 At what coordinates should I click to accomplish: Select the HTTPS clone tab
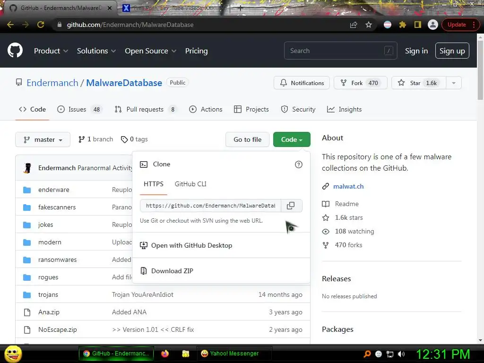(x=154, y=184)
